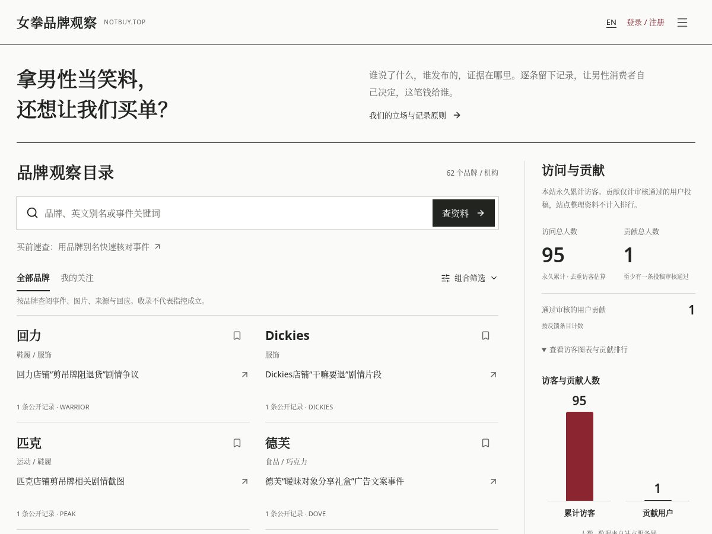Switch to 我的关注 tab
Image resolution: width=712 pixels, height=534 pixels.
coord(77,278)
